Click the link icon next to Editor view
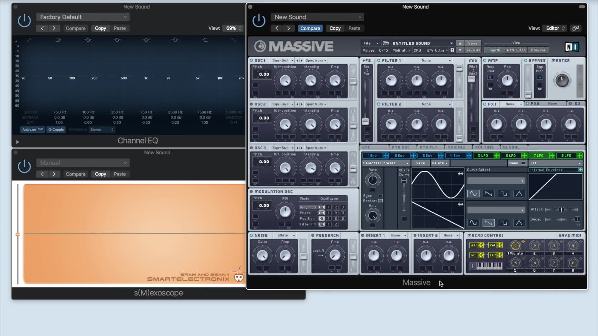This screenshot has width=598, height=336. (576, 28)
